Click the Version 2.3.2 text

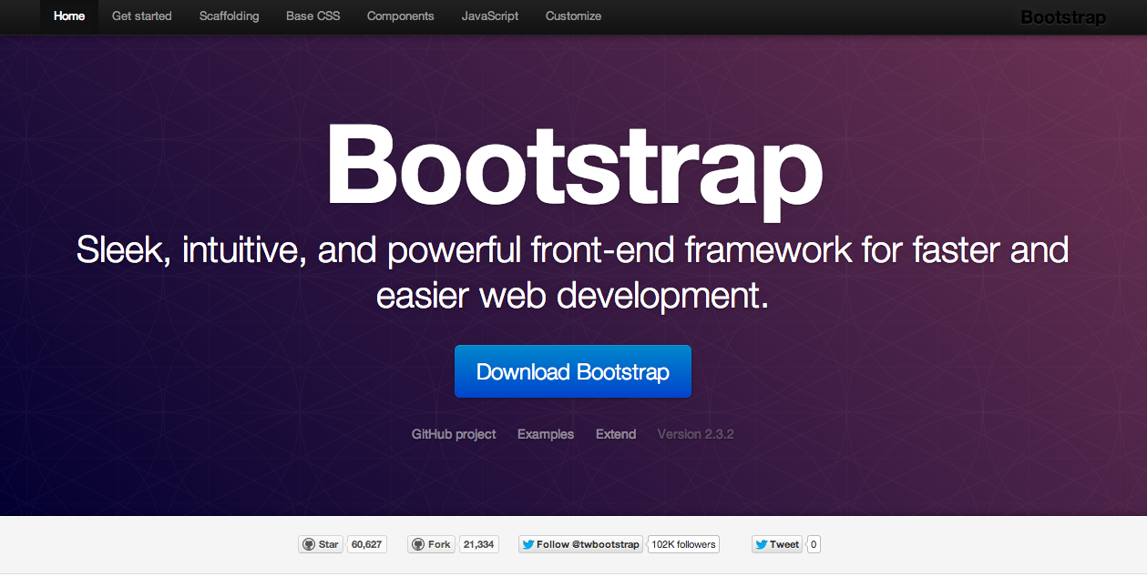pos(696,434)
